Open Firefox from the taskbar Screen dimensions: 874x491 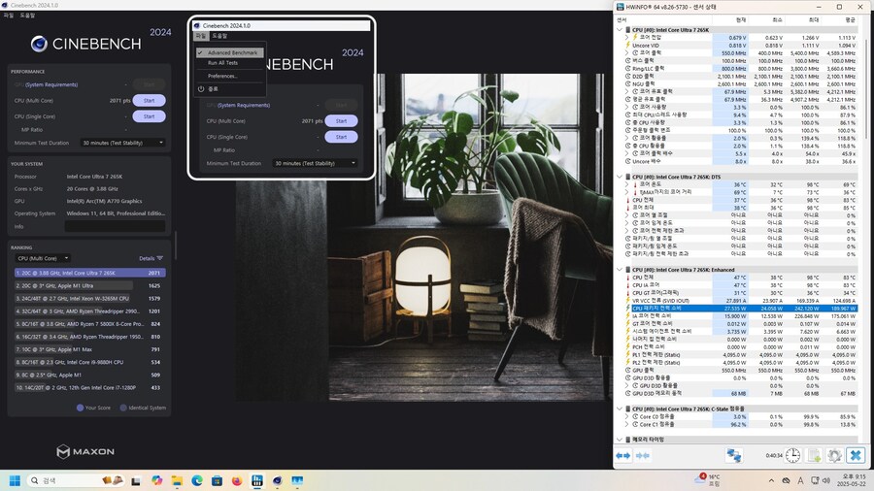click(237, 480)
